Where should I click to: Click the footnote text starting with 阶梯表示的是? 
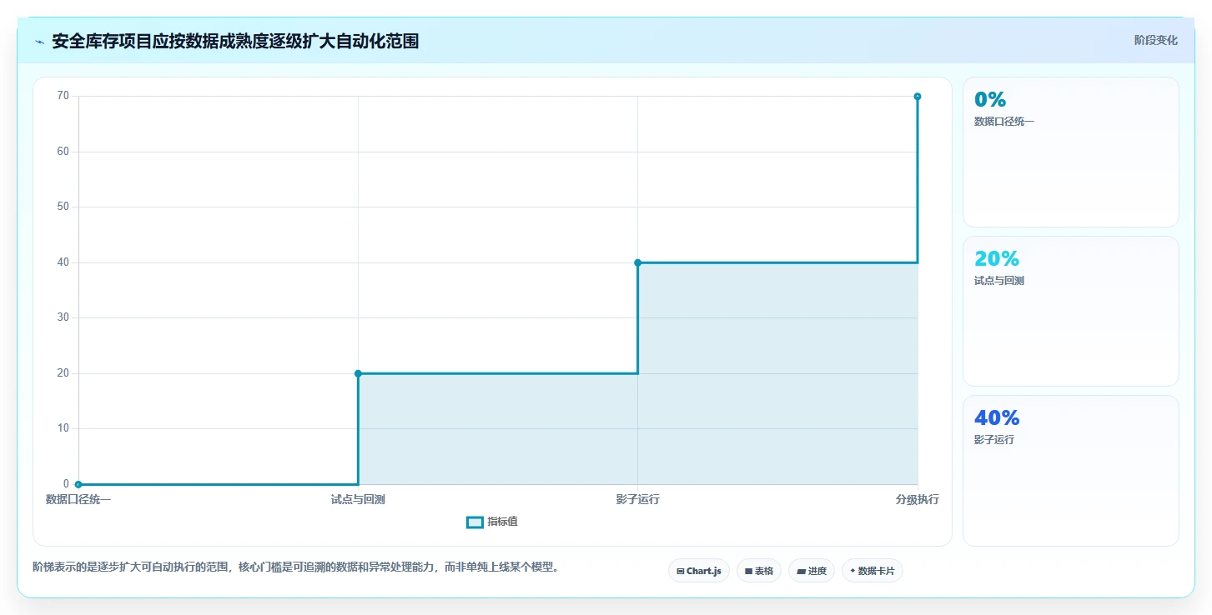point(295,567)
